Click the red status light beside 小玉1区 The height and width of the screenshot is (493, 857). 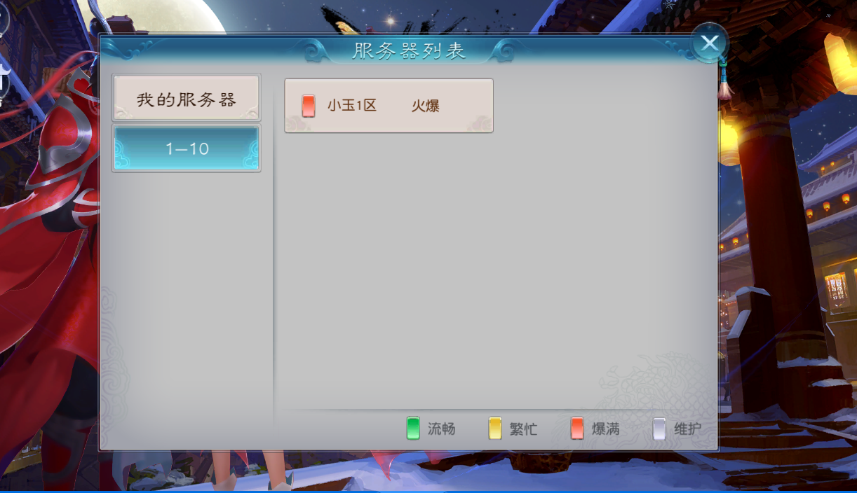[x=308, y=106]
